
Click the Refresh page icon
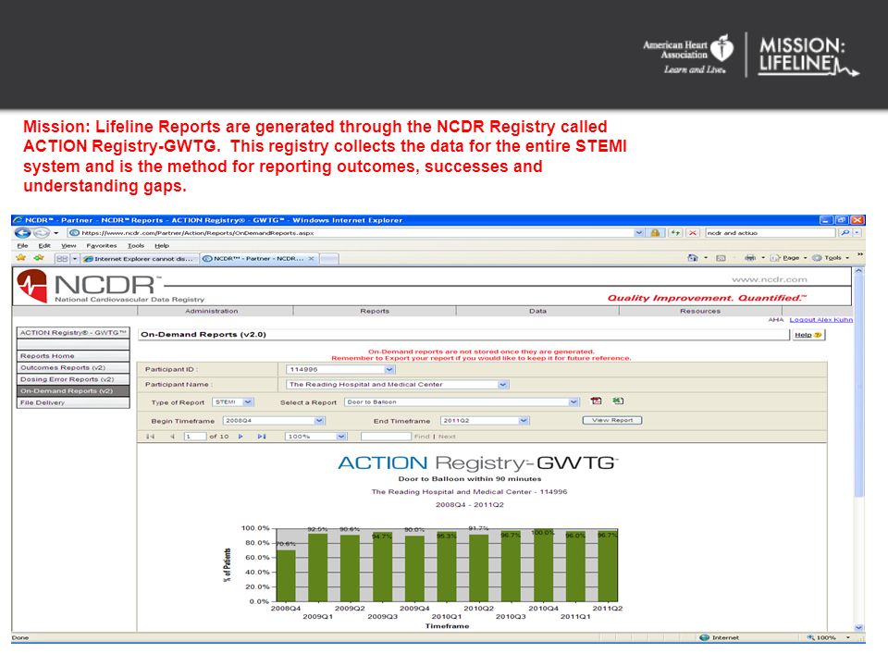pyautogui.click(x=675, y=233)
